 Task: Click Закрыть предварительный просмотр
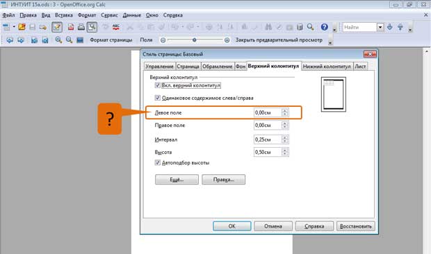pos(279,40)
